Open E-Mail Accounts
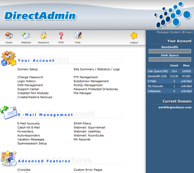Image resolution: width=194 pixels, height=173 pixels. 28,123
